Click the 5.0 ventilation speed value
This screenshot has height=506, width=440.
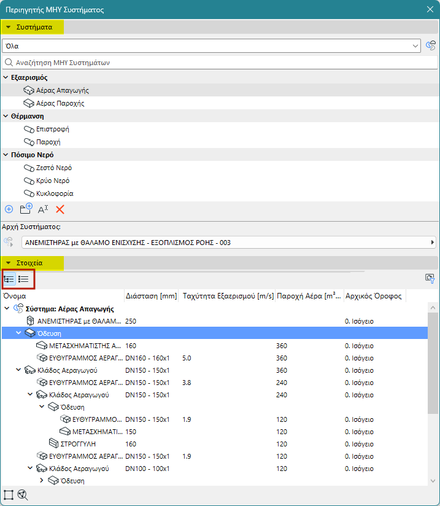click(x=187, y=358)
